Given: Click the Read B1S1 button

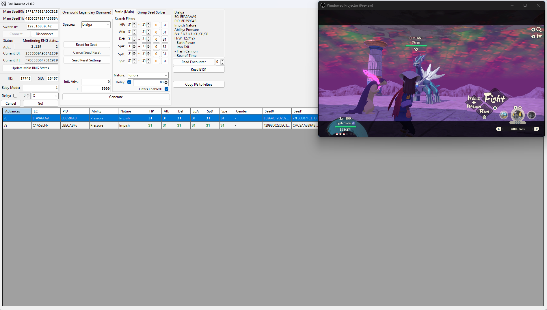Looking at the screenshot, I should click(199, 69).
